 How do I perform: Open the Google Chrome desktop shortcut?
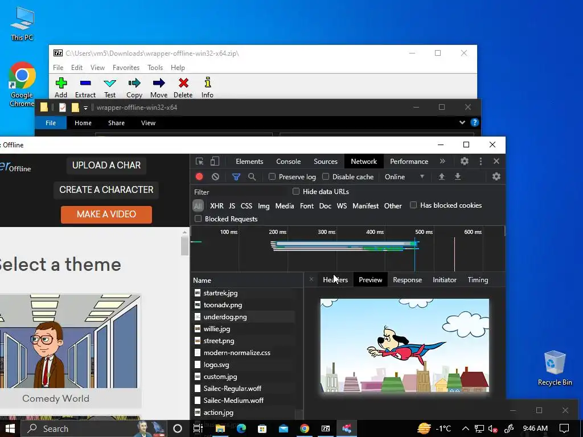click(x=22, y=85)
